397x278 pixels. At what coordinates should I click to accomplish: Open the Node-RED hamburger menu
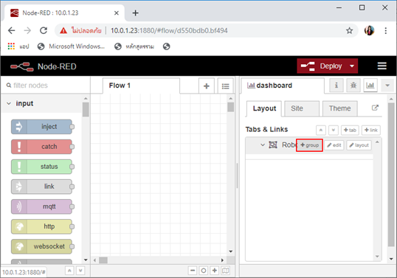click(x=382, y=66)
